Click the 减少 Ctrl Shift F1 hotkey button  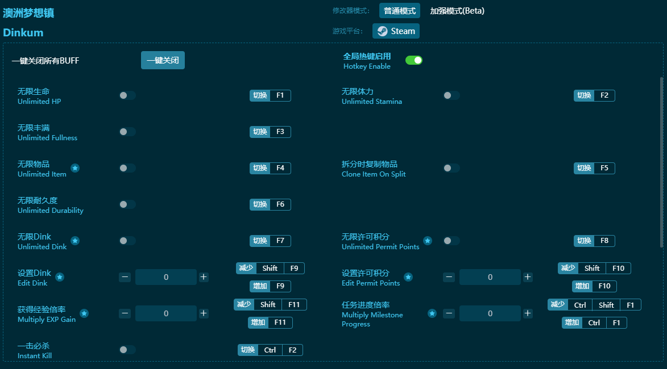(x=594, y=305)
